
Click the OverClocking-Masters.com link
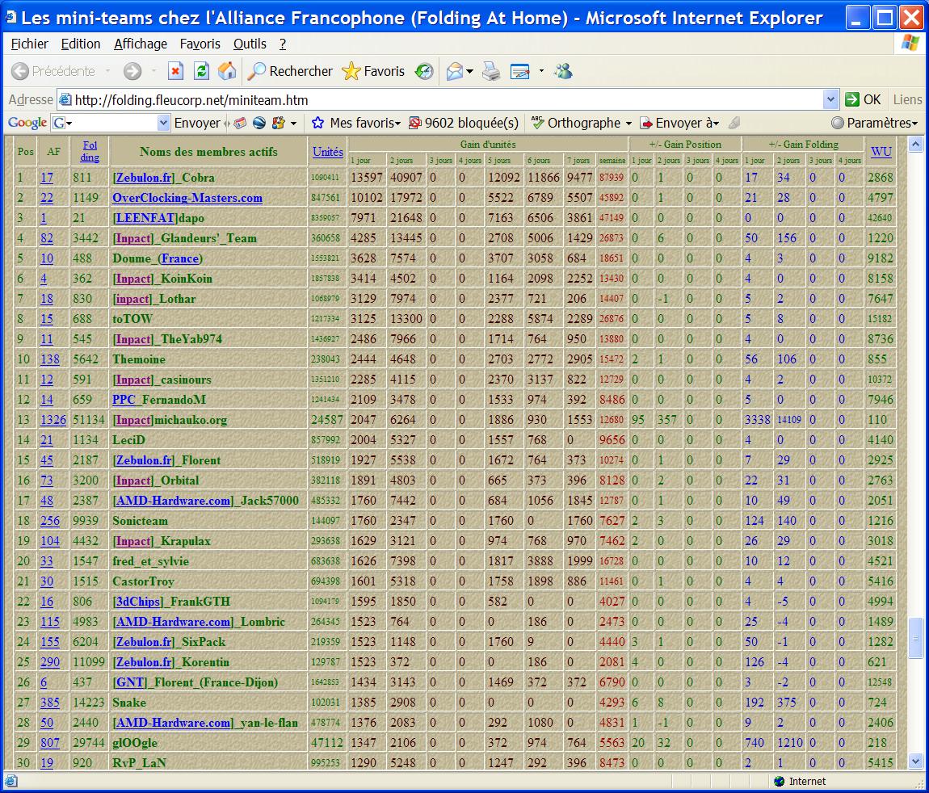[x=187, y=198]
